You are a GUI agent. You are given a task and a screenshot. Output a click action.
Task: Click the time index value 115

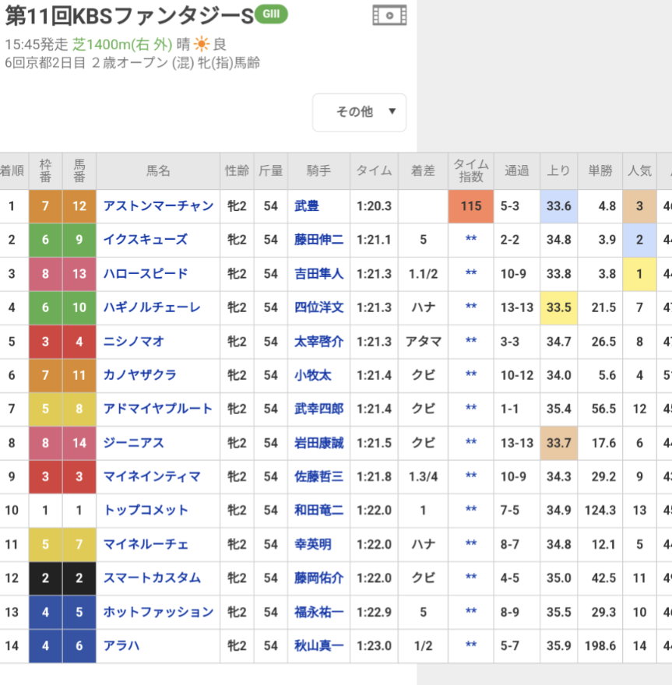[471, 206]
